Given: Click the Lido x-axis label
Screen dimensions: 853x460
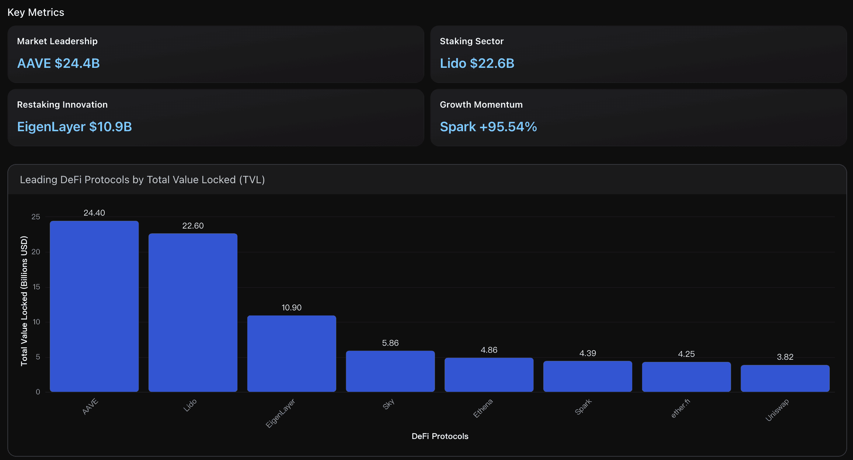Looking at the screenshot, I should coord(190,405).
